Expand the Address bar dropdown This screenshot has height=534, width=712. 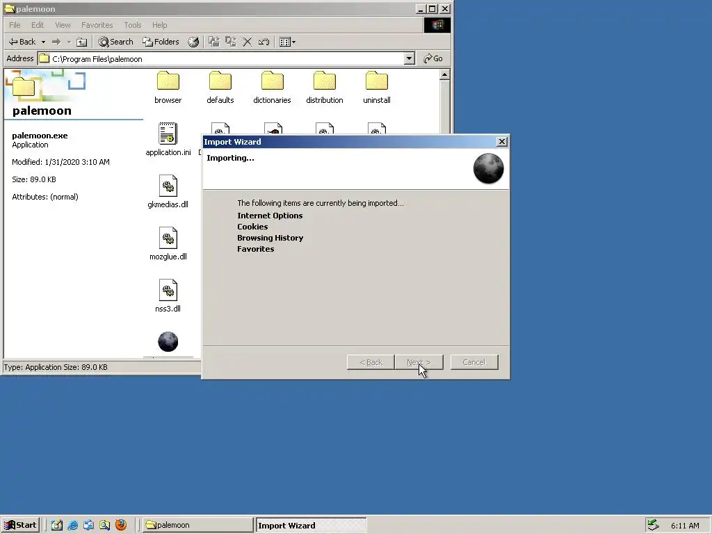pos(409,58)
